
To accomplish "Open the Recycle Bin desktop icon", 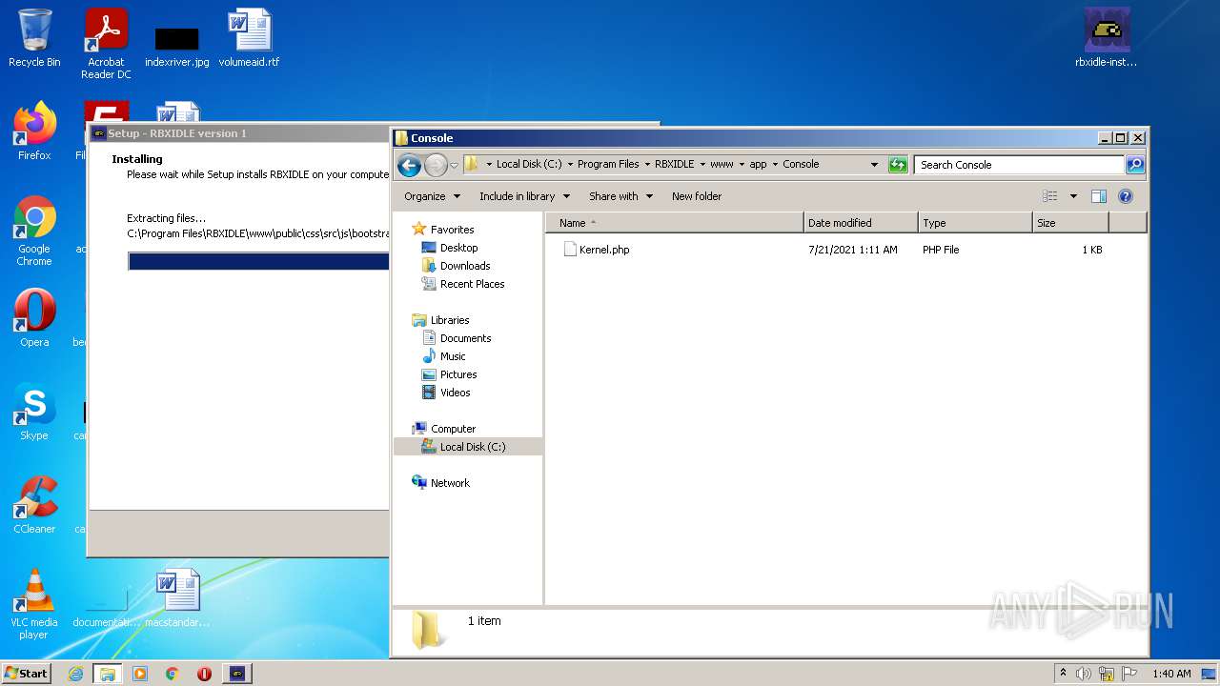I will point(34,39).
